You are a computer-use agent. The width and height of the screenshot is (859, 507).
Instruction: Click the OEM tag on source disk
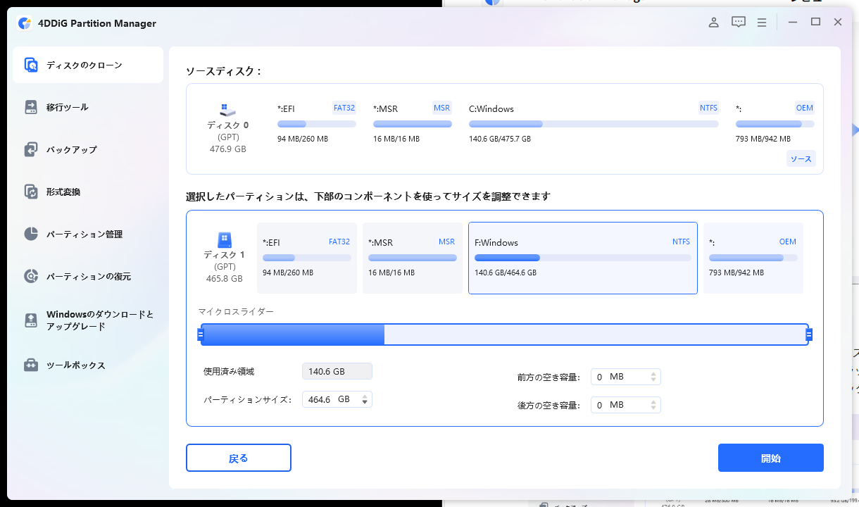(804, 108)
